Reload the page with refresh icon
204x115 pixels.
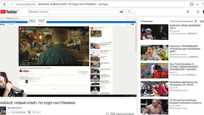point(12,4)
